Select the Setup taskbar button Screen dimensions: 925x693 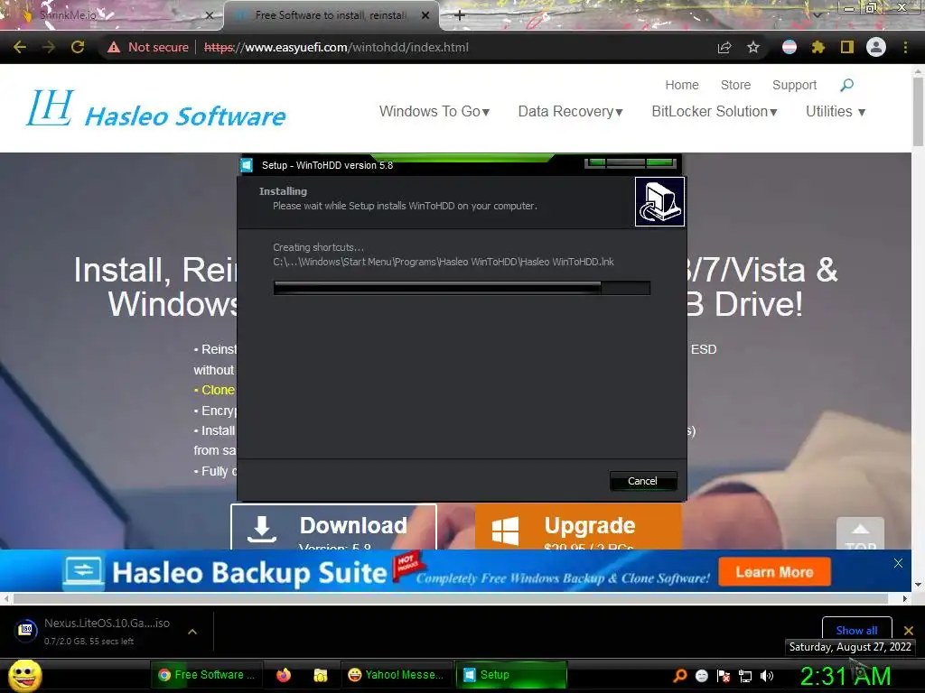coord(511,675)
